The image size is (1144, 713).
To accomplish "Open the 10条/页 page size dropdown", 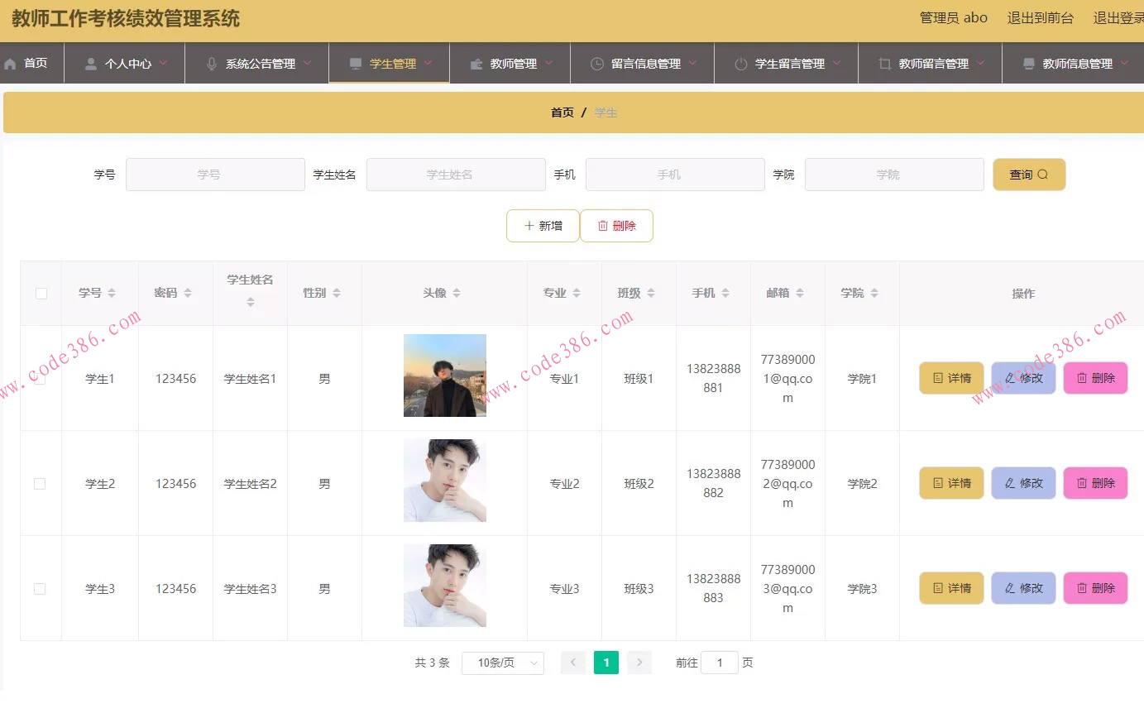I will click(x=503, y=663).
